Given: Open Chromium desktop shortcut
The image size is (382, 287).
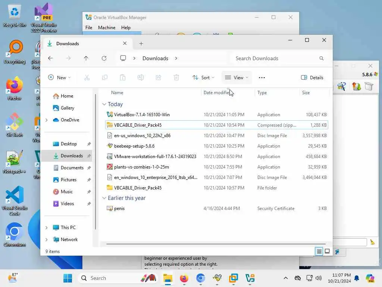Looking at the screenshot, I should [x=15, y=235].
